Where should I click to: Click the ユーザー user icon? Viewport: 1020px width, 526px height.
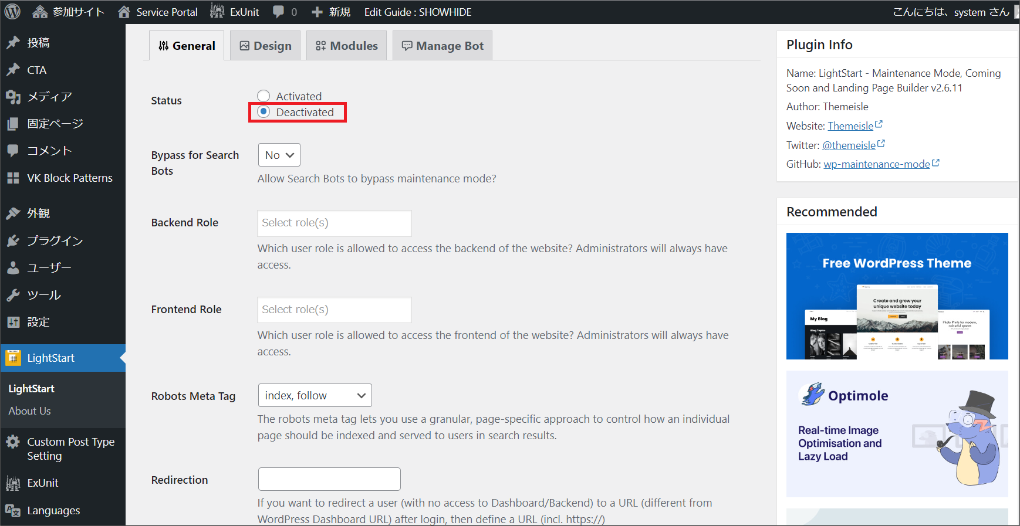tap(13, 267)
